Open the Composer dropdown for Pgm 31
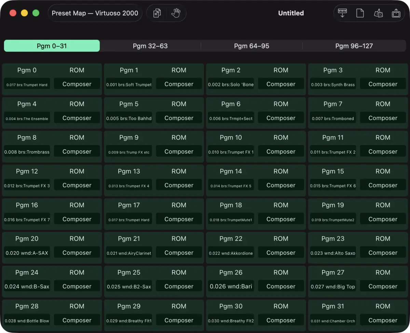 point(383,320)
